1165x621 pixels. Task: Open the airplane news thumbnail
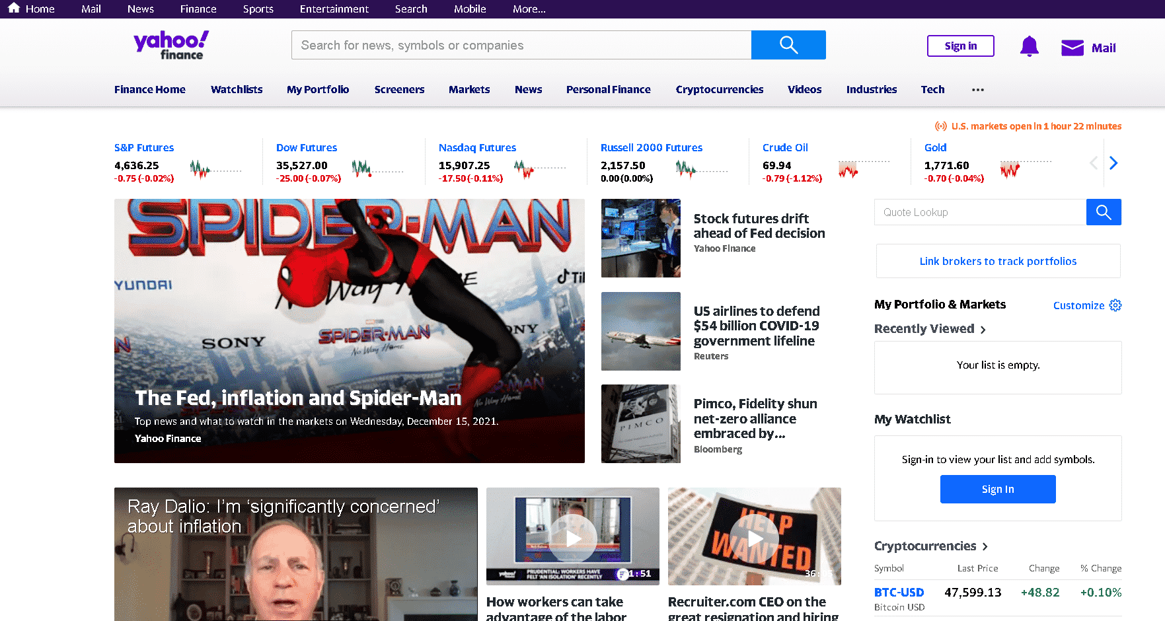point(640,331)
